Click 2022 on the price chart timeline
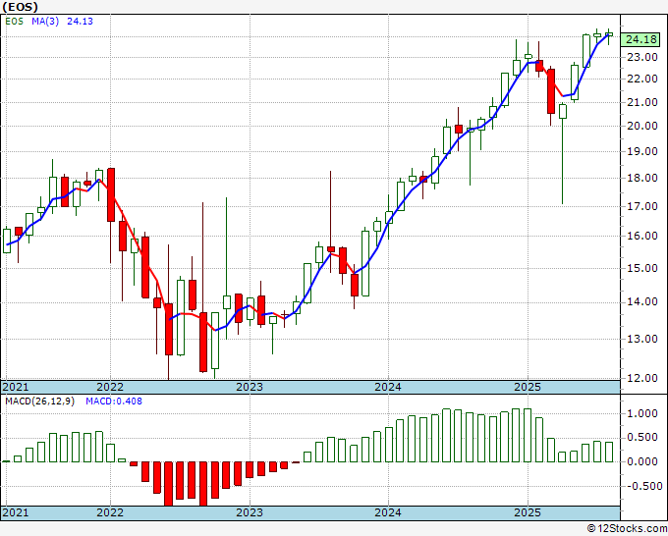The width and height of the screenshot is (668, 536). 110,387
